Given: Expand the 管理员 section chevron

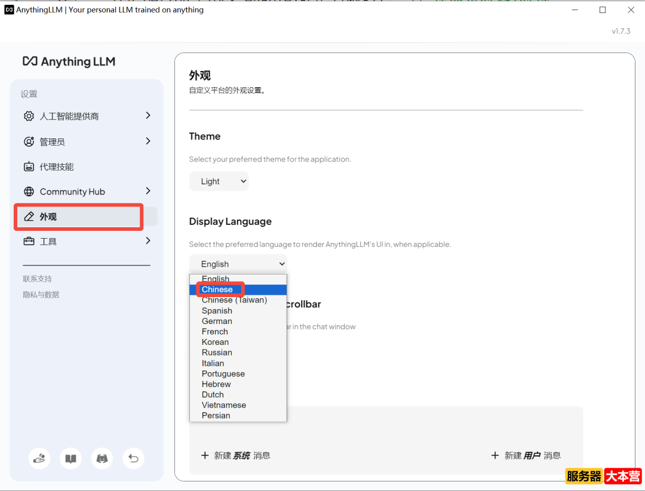Looking at the screenshot, I should tap(148, 141).
